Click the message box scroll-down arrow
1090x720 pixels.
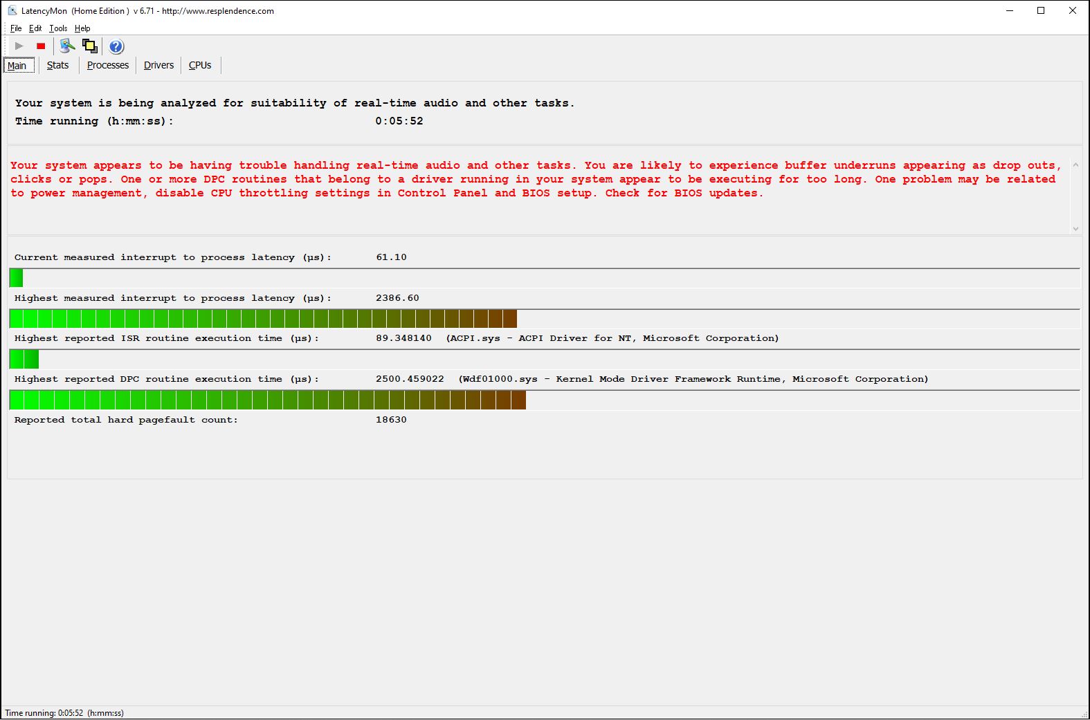pos(1075,228)
